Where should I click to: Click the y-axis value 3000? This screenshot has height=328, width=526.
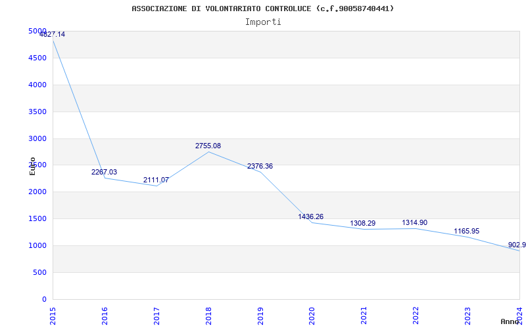pyautogui.click(x=37, y=138)
